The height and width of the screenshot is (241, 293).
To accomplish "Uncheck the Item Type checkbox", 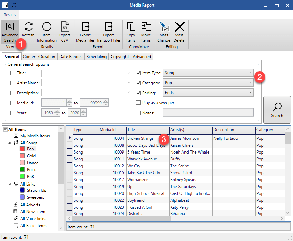I will pos(138,73).
